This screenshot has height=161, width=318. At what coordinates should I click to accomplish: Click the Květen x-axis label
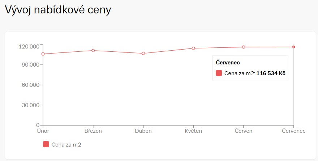(193, 131)
